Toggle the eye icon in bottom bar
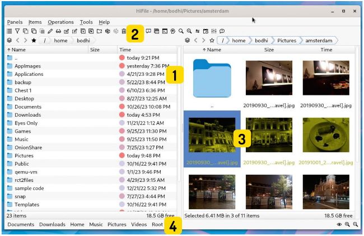This screenshot has height=236, width=364. click(340, 224)
